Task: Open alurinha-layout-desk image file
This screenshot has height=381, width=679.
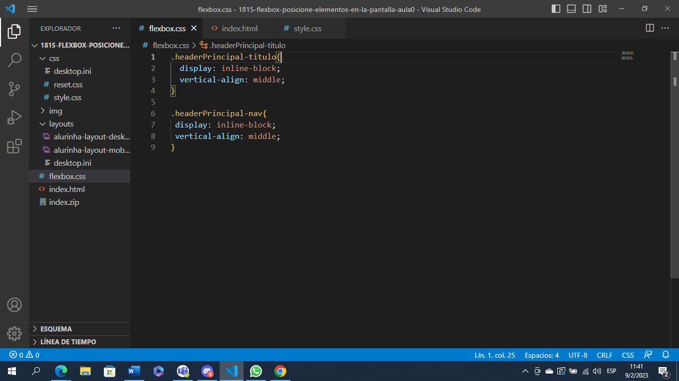Action: [x=80, y=137]
